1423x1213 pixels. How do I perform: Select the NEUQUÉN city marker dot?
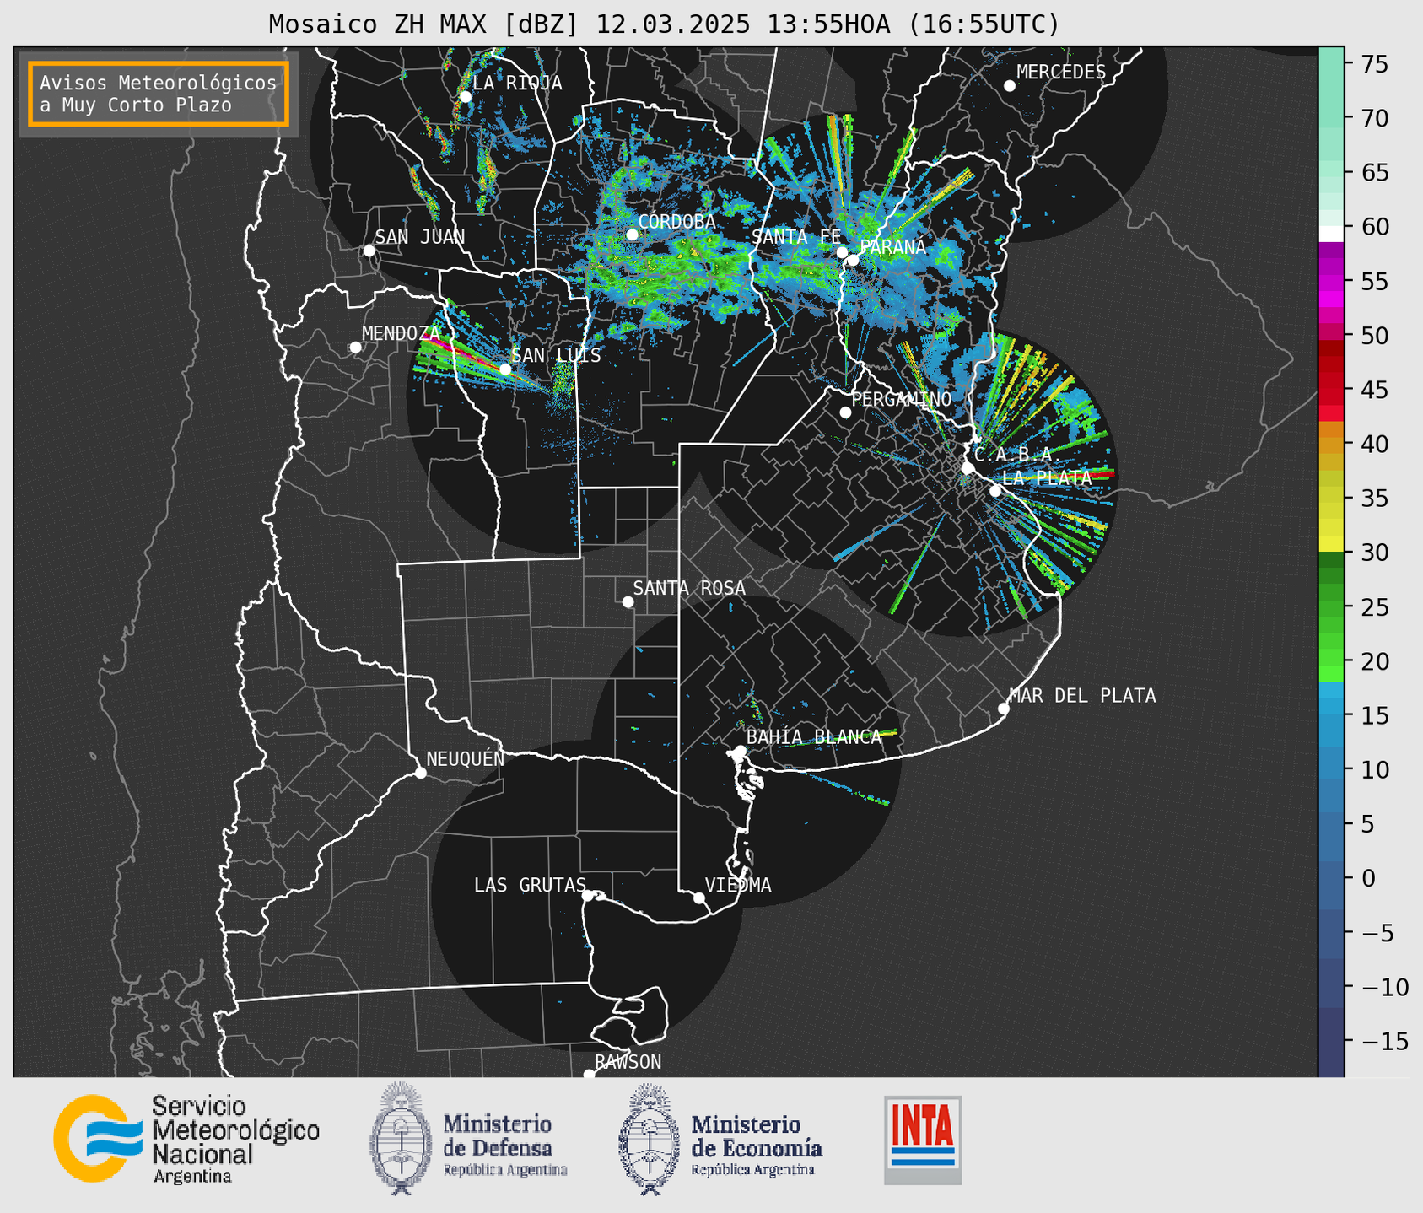[421, 773]
